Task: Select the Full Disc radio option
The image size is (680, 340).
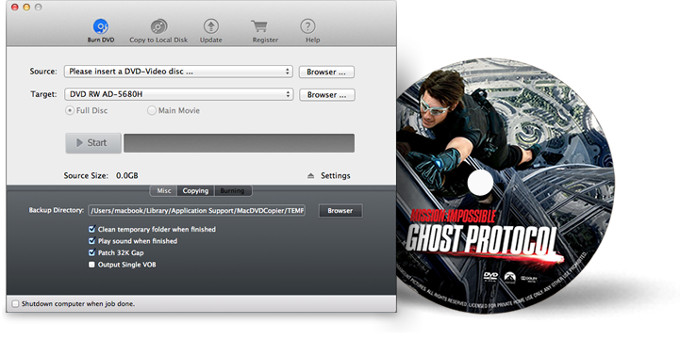Action: [69, 110]
